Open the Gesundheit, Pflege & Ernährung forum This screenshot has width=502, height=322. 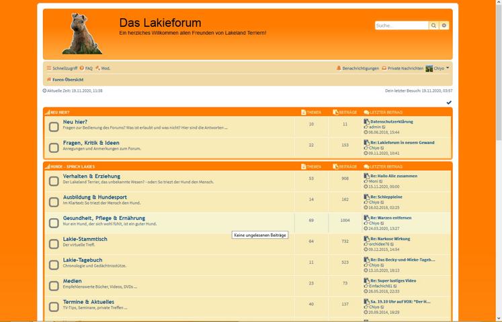pyautogui.click(x=103, y=218)
